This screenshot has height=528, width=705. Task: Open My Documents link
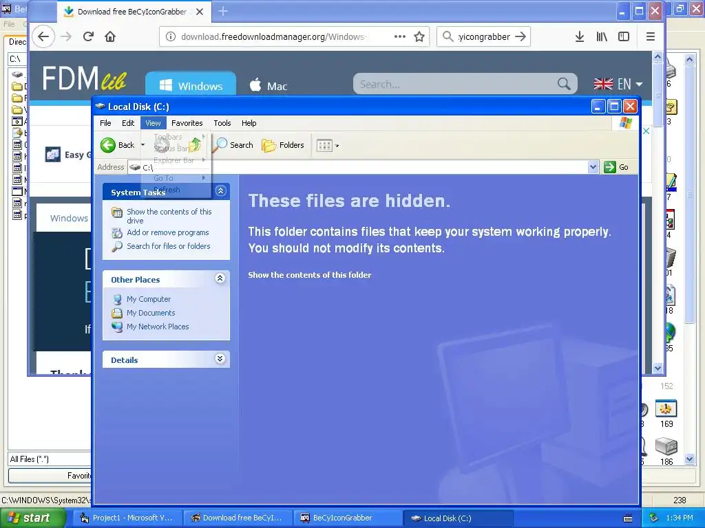coord(151,313)
